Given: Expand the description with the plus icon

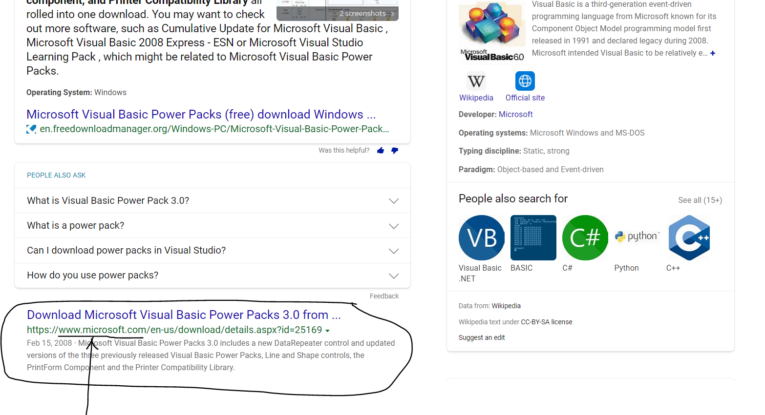Looking at the screenshot, I should tap(713, 53).
